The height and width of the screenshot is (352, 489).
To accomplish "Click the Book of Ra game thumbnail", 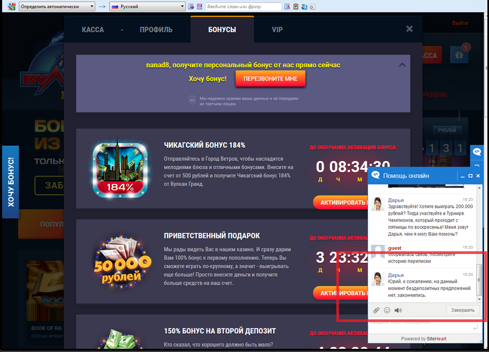I will pos(45,290).
